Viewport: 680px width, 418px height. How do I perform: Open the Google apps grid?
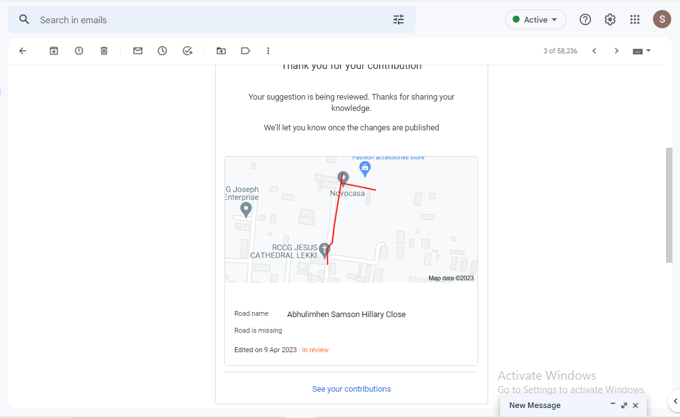coord(635,19)
